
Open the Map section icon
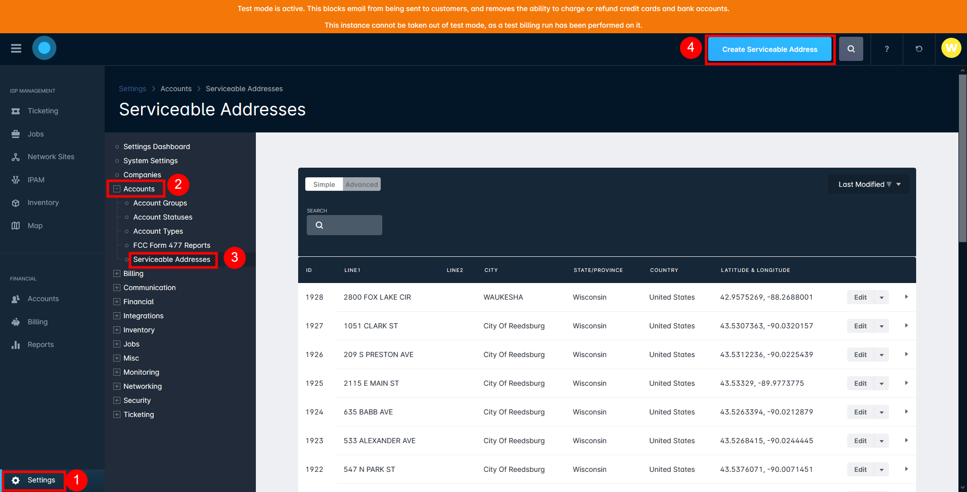[16, 226]
